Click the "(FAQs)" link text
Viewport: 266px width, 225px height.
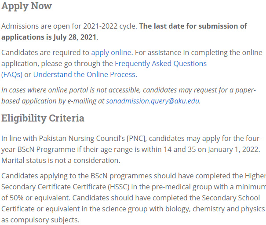click(12, 75)
